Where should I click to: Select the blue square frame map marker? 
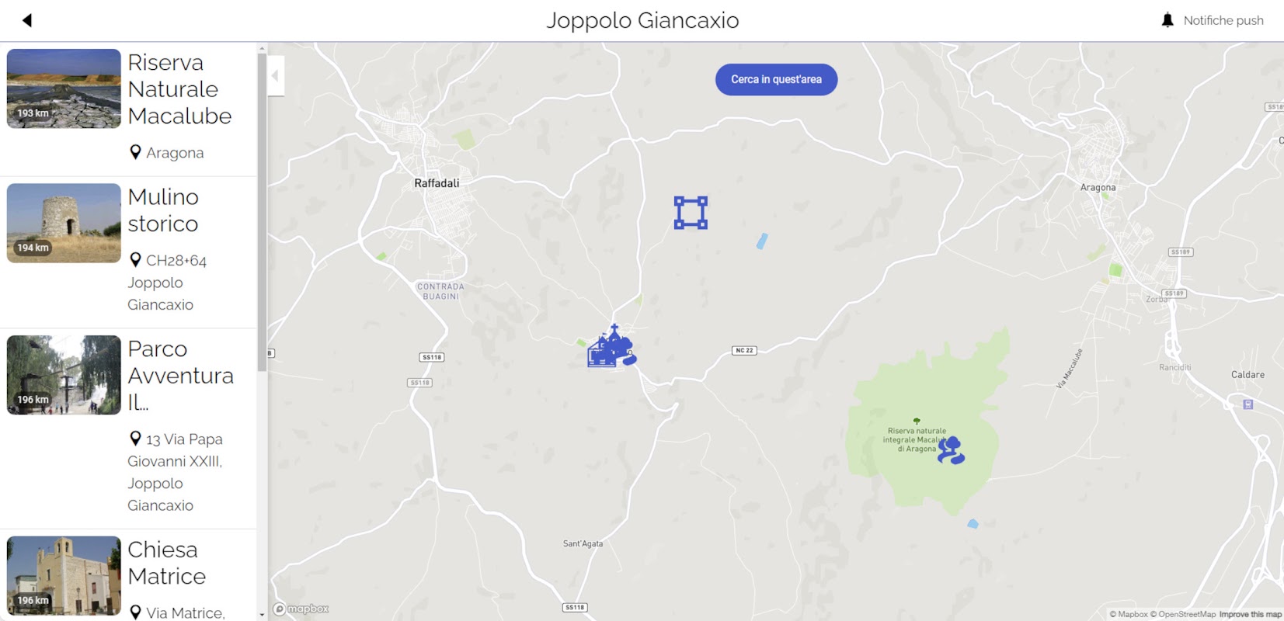coord(691,213)
